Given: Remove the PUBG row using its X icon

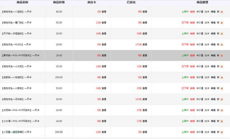Looking at the screenshot, I should pyautogui.click(x=222, y=45).
